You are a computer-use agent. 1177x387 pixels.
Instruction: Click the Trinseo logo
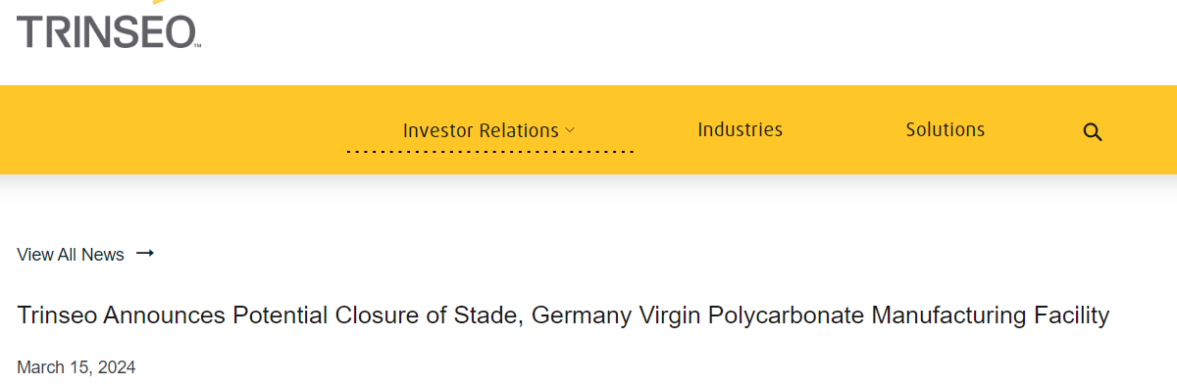point(109,31)
